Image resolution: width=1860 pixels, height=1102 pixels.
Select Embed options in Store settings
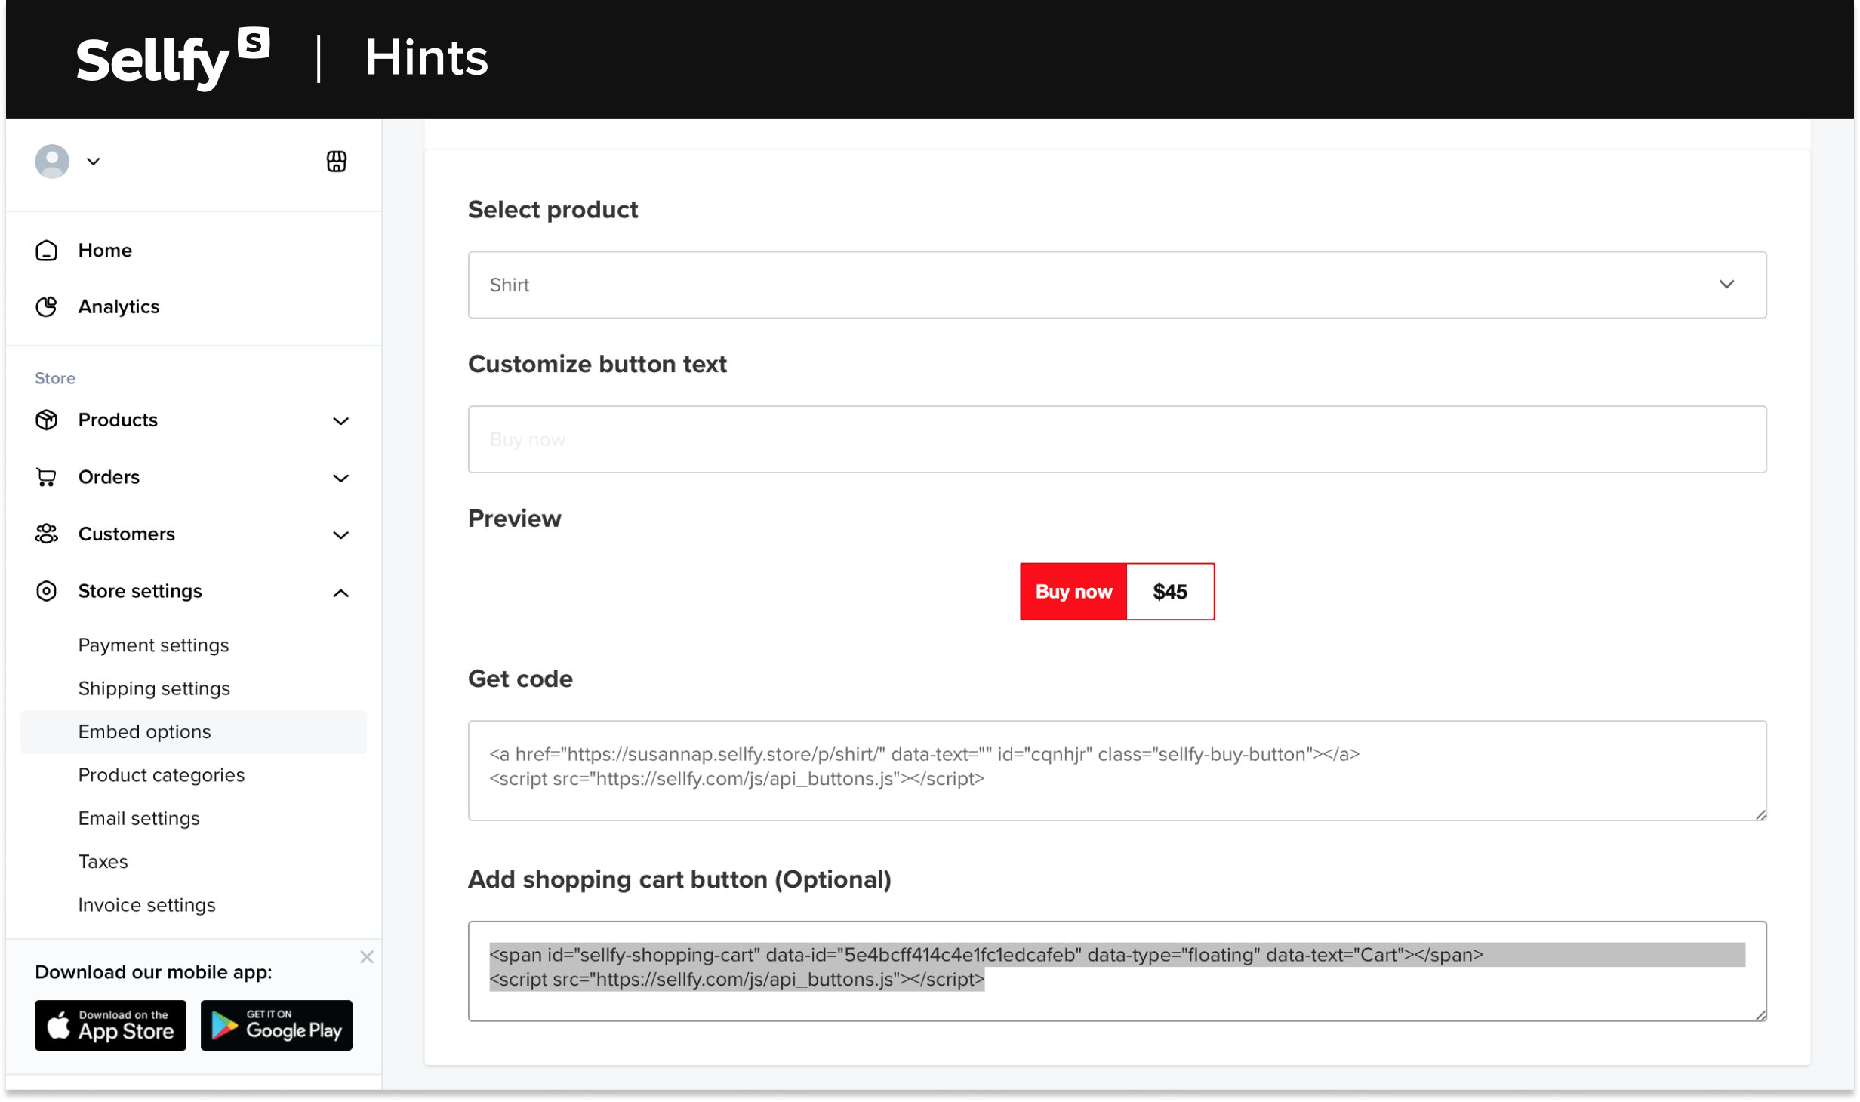point(144,732)
